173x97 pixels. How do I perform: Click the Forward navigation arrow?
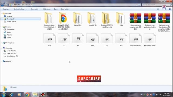tap(6, 5)
